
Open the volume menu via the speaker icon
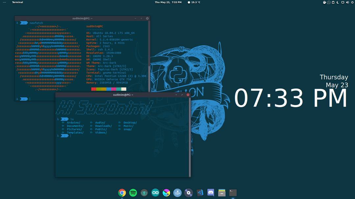pos(347,2)
